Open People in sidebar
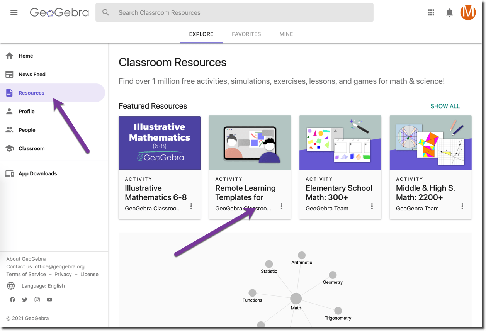Viewport: 486px width, 331px height. click(x=53, y=130)
